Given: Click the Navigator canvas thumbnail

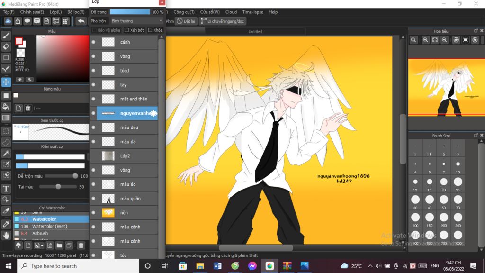Looking at the screenshot, I should pos(446,87).
